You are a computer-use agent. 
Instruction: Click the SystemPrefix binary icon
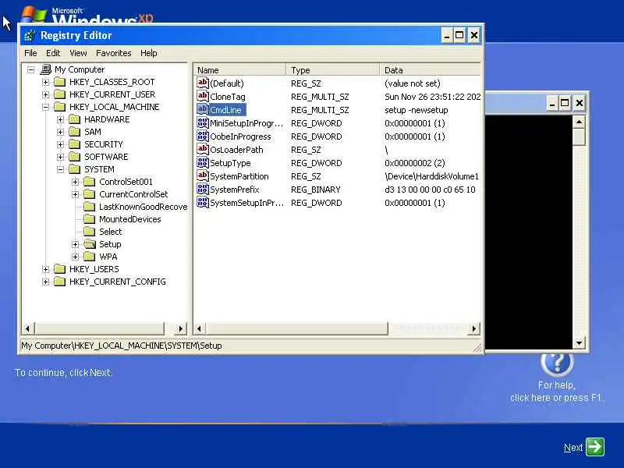click(x=203, y=189)
